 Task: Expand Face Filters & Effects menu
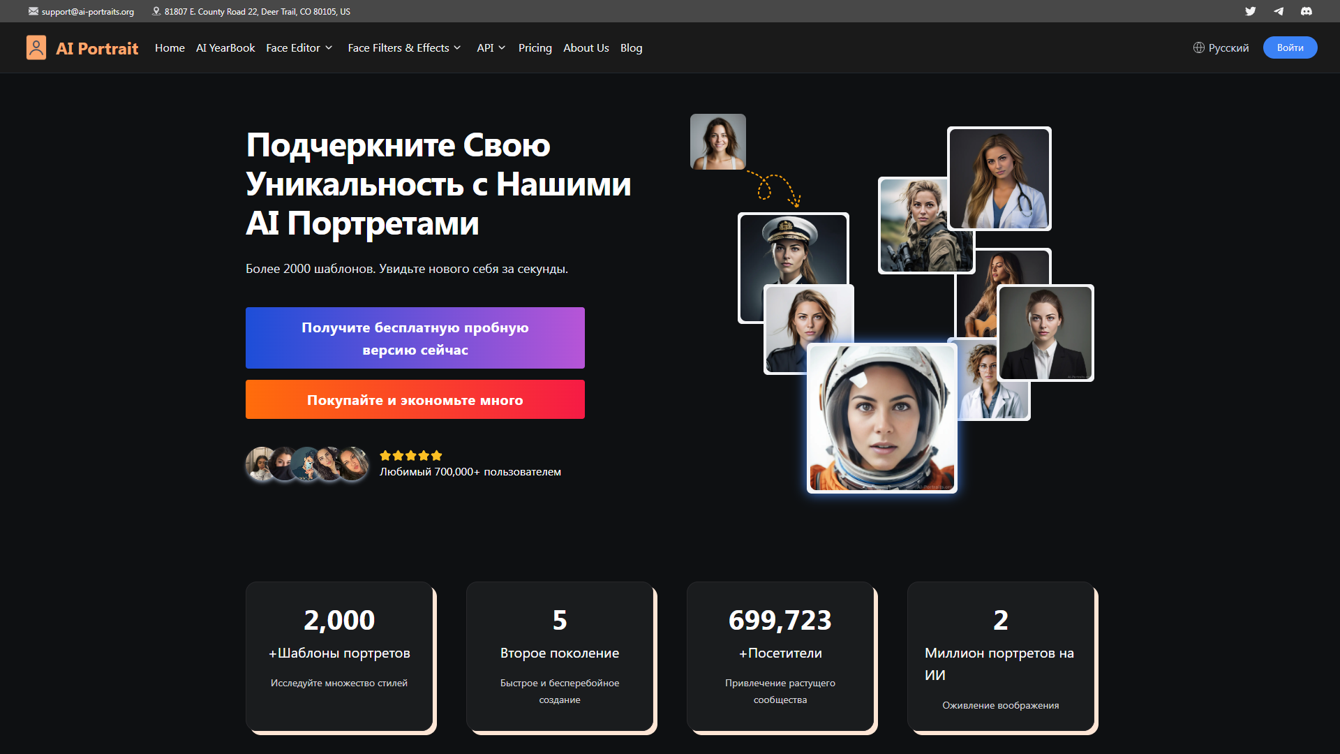405,47
